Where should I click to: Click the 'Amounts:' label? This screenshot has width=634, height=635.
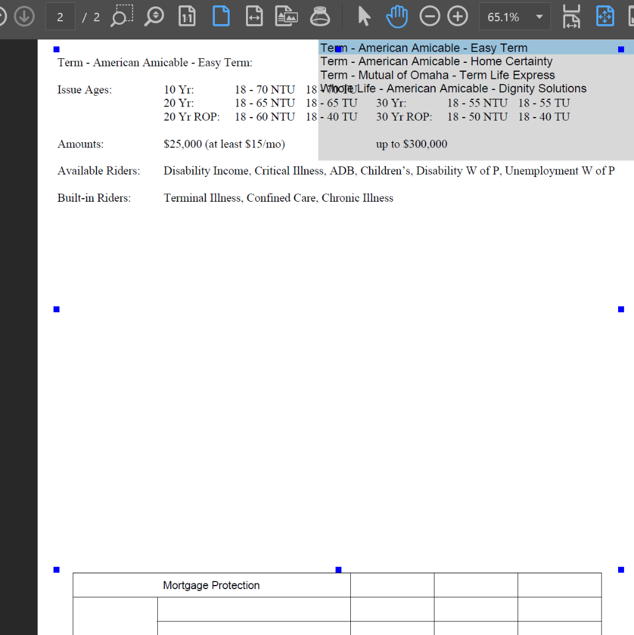coord(80,144)
